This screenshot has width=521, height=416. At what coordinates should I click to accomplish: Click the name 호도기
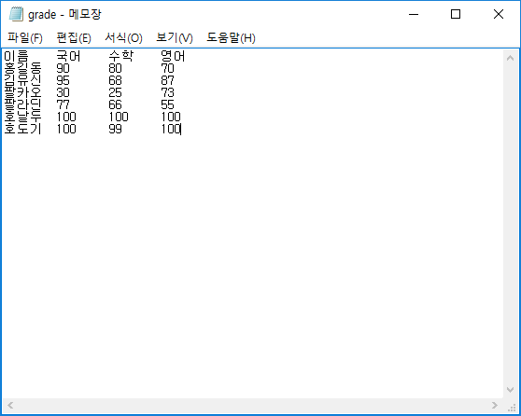click(22, 129)
